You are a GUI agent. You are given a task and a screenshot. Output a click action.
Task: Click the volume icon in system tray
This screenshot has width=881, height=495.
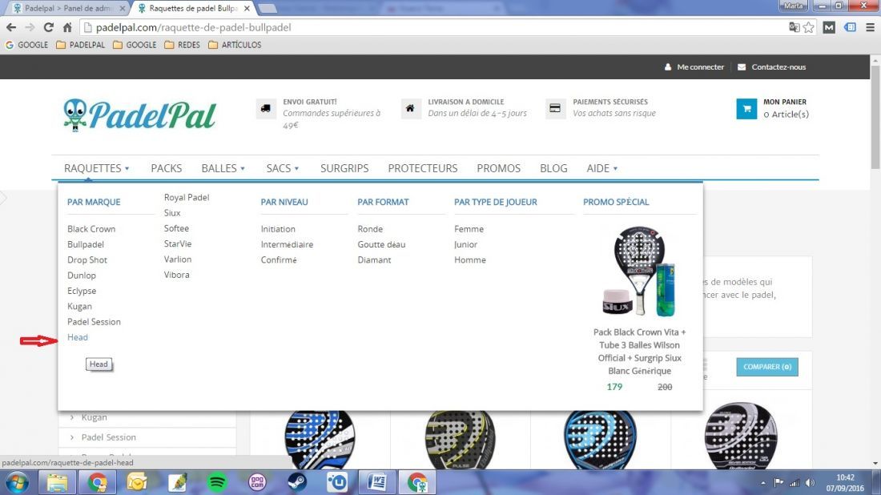(x=810, y=483)
